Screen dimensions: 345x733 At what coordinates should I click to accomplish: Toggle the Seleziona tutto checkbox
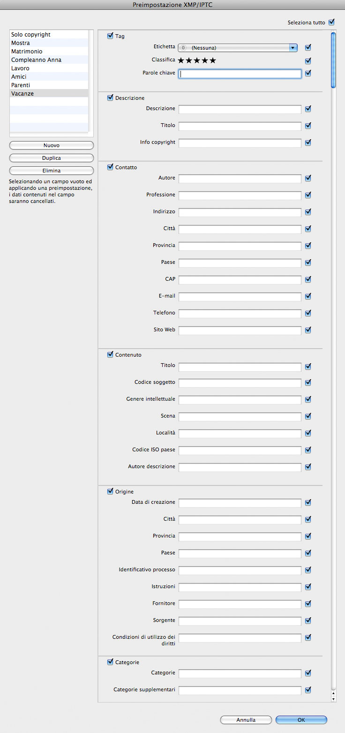click(332, 22)
